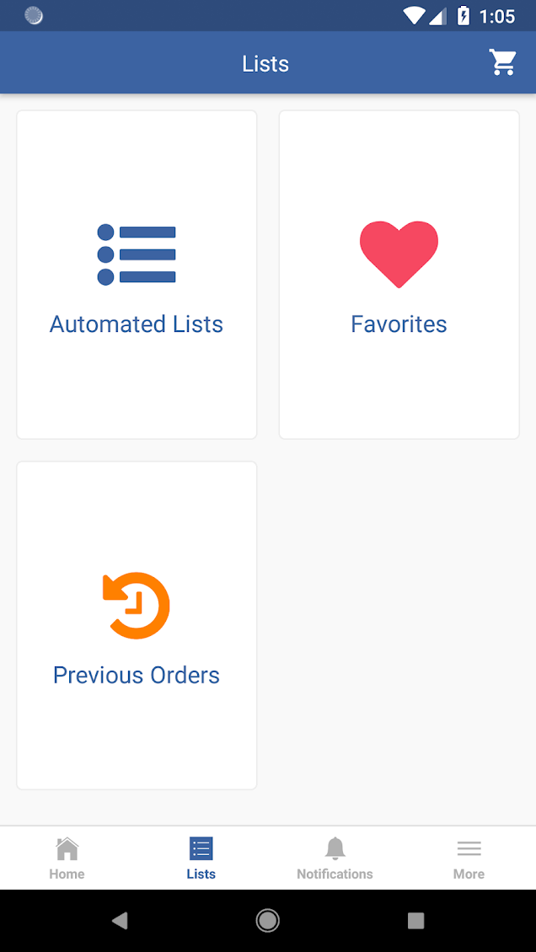Open the More tab label
The width and height of the screenshot is (536, 952).
point(469,874)
